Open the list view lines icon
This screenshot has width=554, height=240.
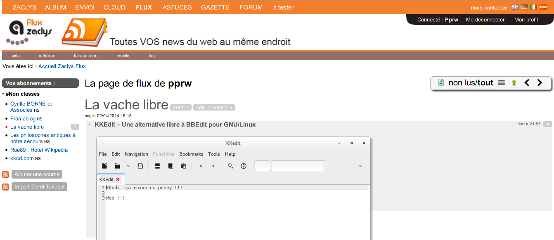tap(501, 82)
